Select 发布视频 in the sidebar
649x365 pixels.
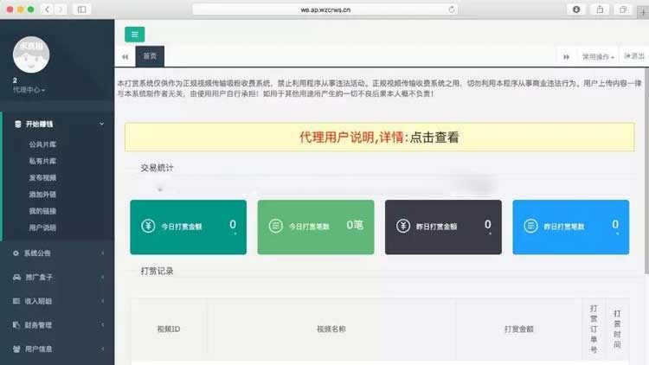pyautogui.click(x=42, y=177)
